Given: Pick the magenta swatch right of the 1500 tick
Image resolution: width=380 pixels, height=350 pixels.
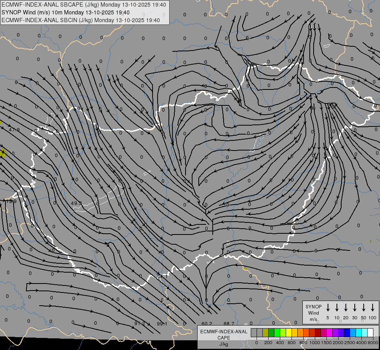Looking at the screenshot, I should coord(330,332).
